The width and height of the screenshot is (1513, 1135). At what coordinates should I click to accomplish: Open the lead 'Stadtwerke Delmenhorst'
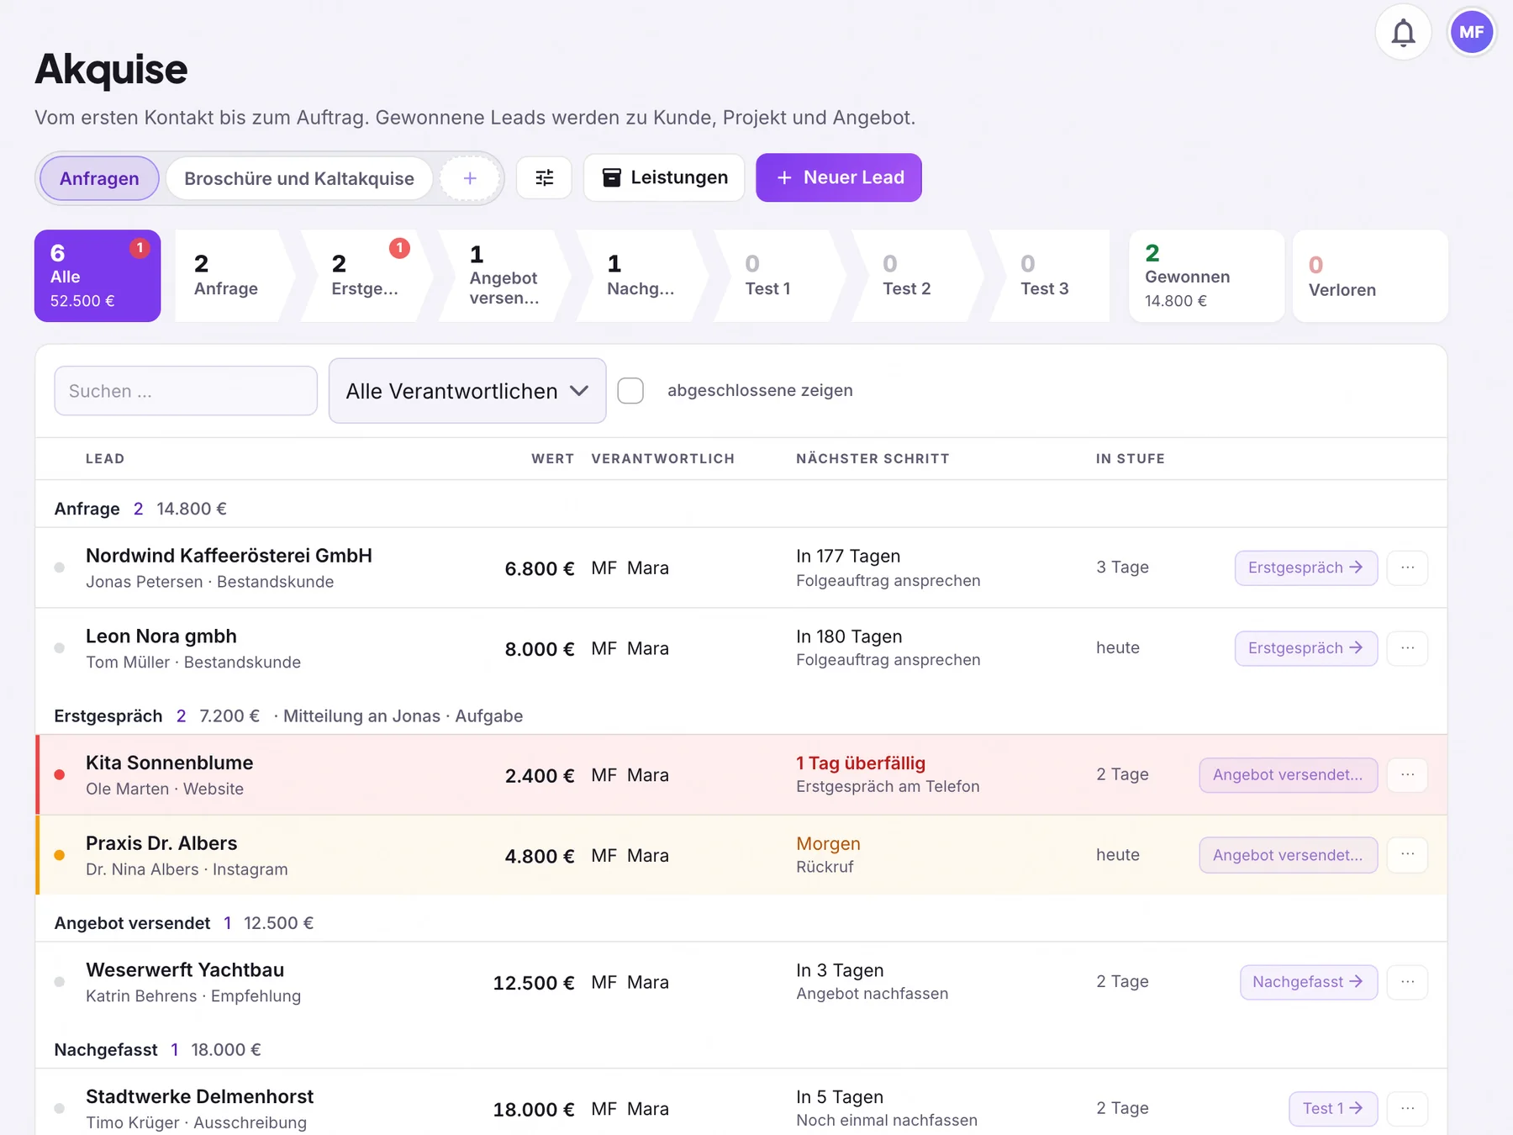coord(199,1096)
